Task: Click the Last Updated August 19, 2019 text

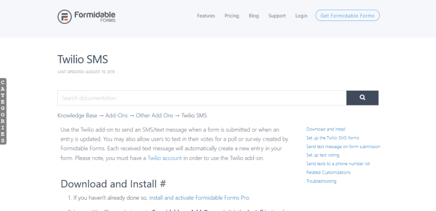Action: pyautogui.click(x=86, y=72)
